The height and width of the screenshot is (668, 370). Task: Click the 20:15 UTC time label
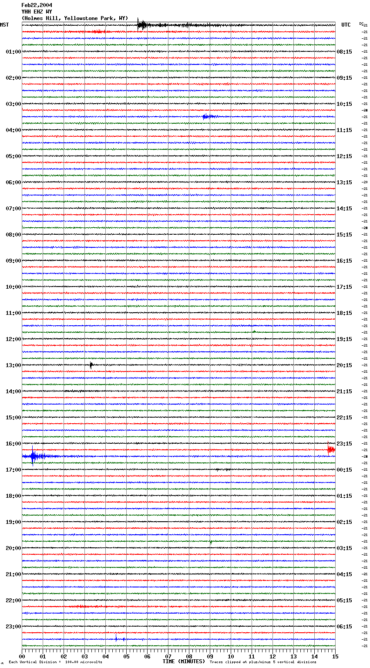pyautogui.click(x=344, y=365)
